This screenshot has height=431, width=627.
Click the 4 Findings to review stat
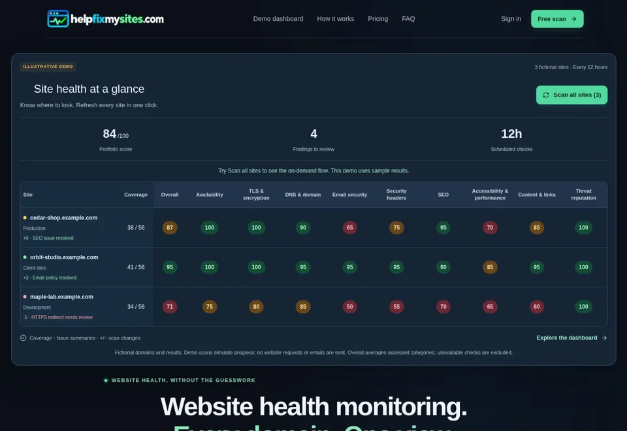pyautogui.click(x=313, y=140)
